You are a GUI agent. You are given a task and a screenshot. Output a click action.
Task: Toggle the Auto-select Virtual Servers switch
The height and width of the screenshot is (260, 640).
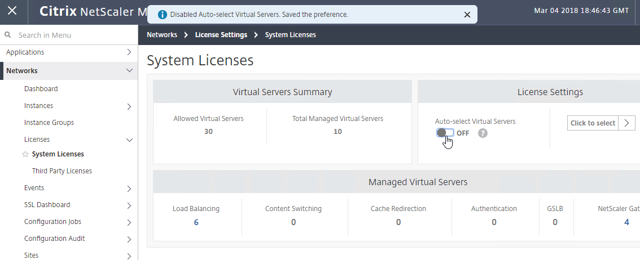tap(445, 133)
